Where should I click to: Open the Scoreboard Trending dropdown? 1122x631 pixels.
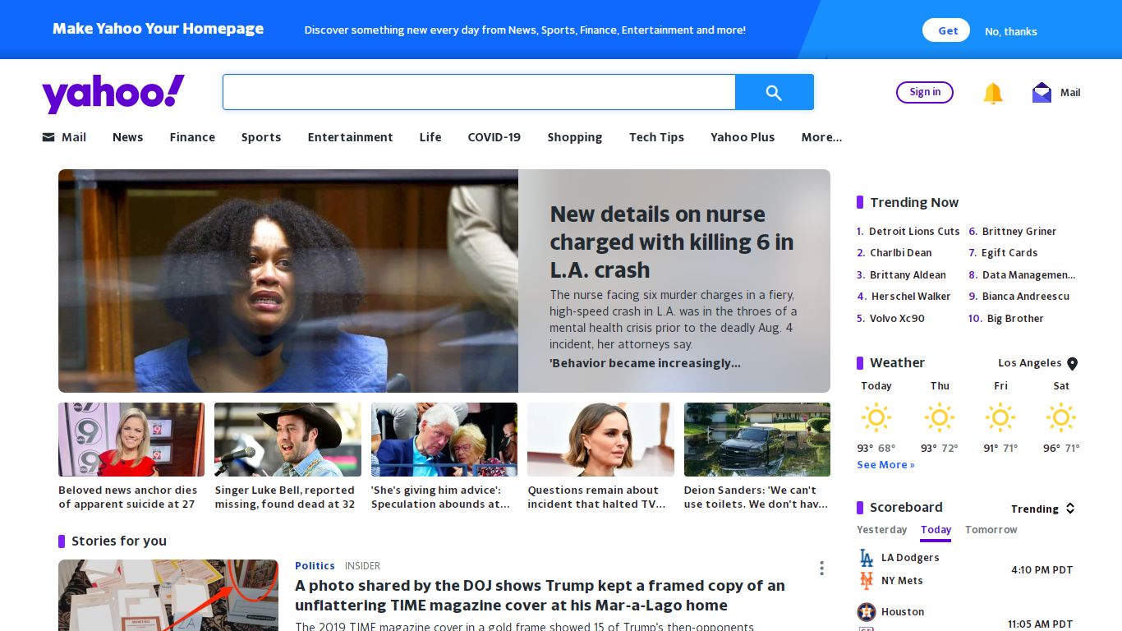pos(1043,509)
